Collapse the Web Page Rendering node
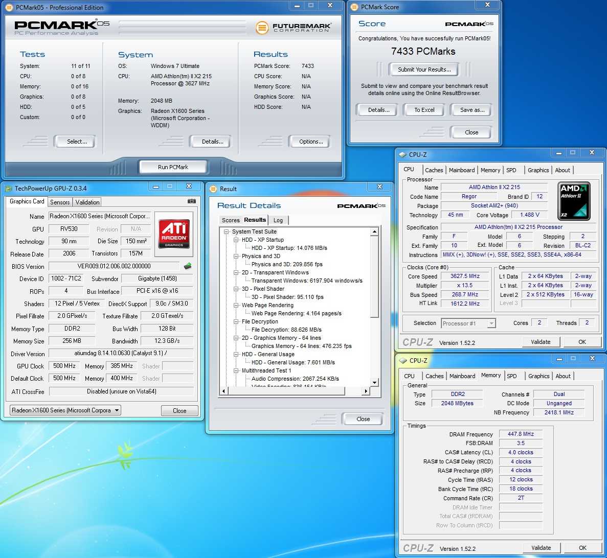This screenshot has height=558, width=607. pyautogui.click(x=236, y=305)
